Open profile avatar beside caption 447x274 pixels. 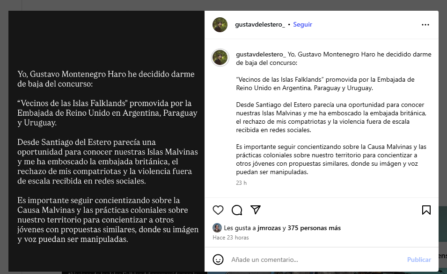coord(220,57)
